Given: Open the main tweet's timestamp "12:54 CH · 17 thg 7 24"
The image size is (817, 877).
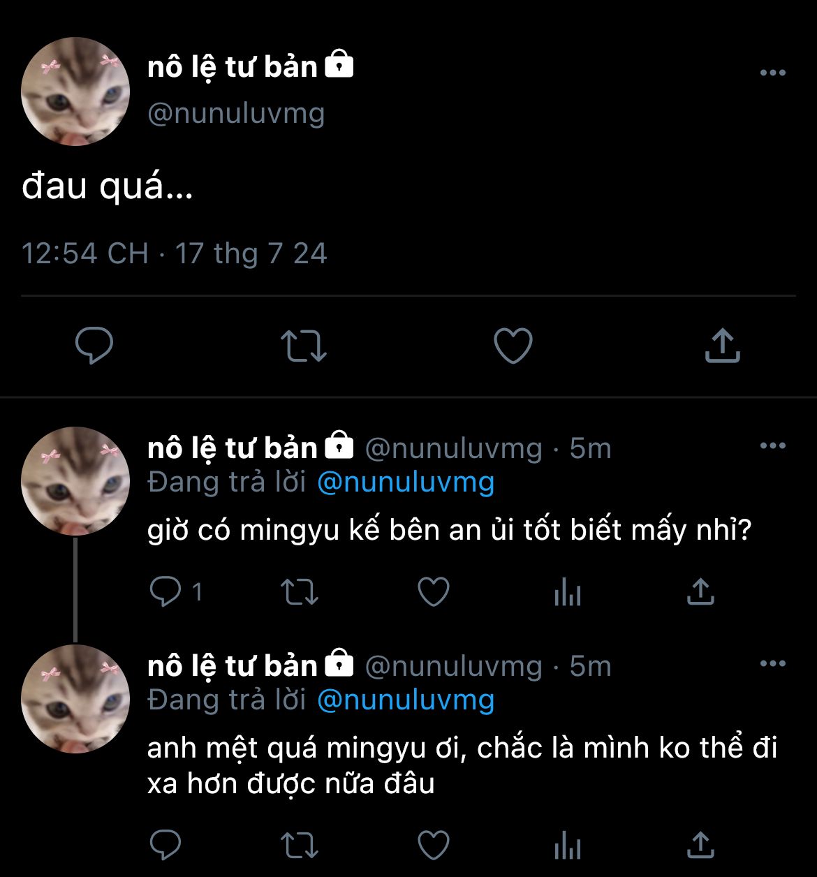Looking at the screenshot, I should click(x=174, y=253).
